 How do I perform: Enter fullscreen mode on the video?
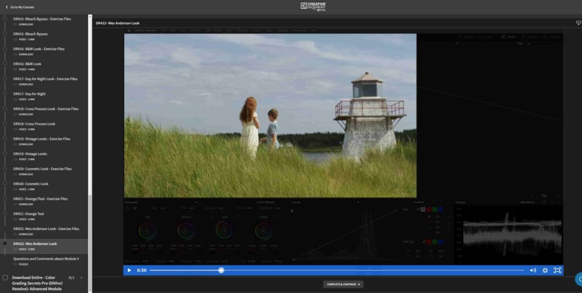tap(558, 270)
